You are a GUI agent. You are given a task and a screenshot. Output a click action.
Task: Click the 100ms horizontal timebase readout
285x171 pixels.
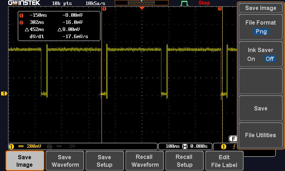point(172,146)
